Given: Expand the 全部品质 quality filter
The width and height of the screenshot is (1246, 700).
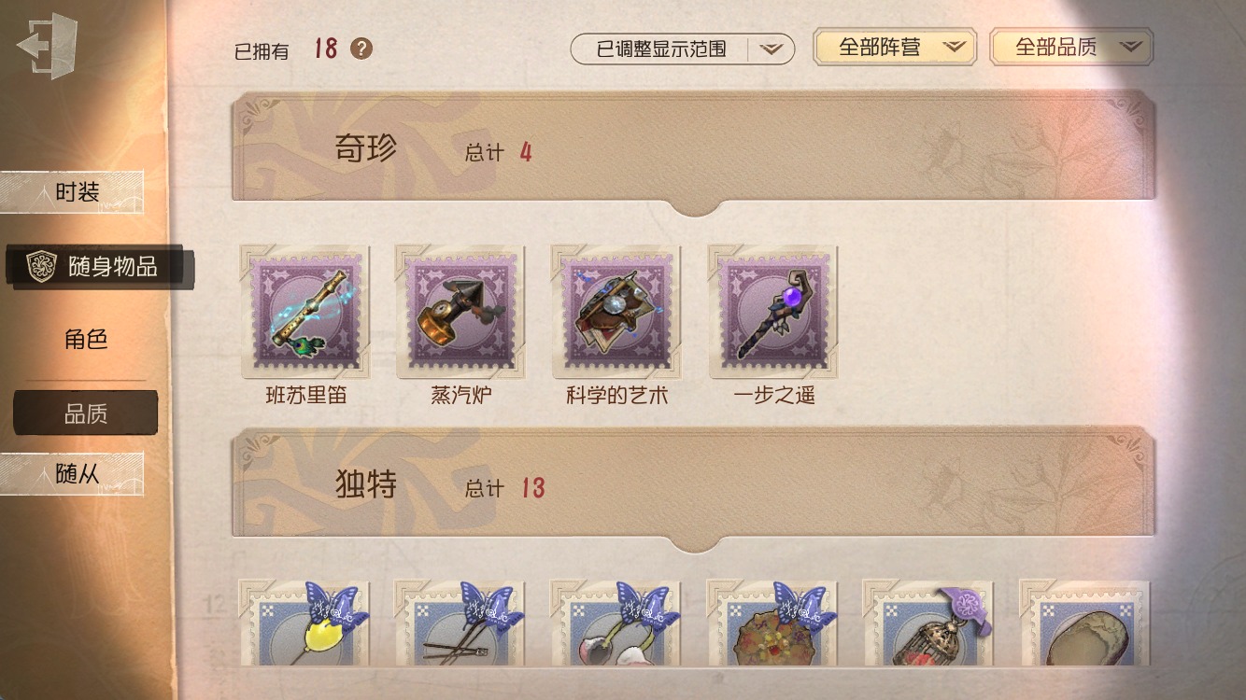Looking at the screenshot, I should coord(1071,47).
